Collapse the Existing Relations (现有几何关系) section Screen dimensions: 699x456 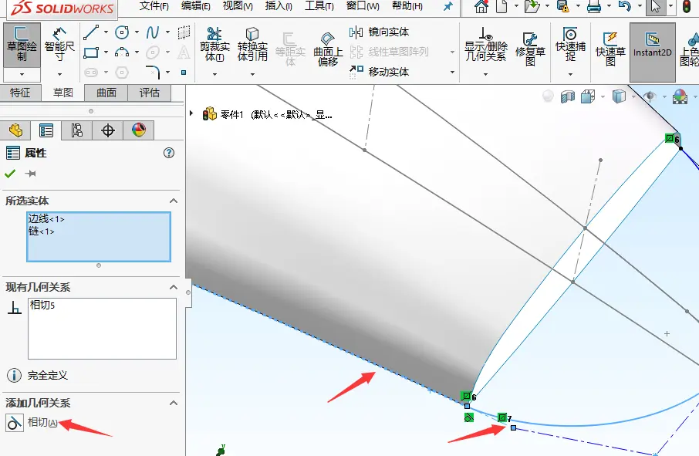(174, 288)
